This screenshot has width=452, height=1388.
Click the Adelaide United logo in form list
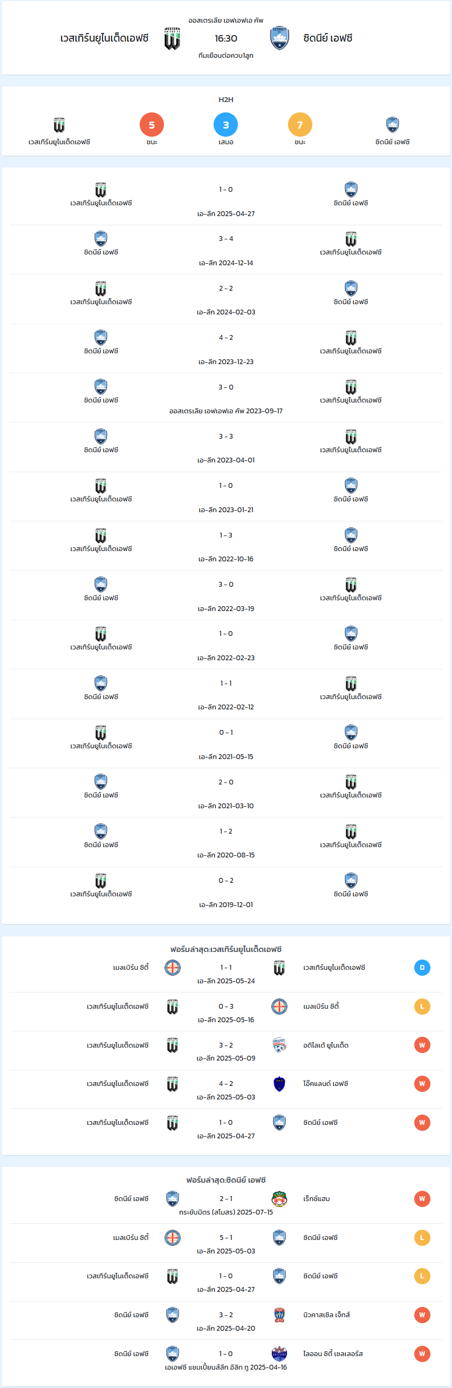point(279,1045)
